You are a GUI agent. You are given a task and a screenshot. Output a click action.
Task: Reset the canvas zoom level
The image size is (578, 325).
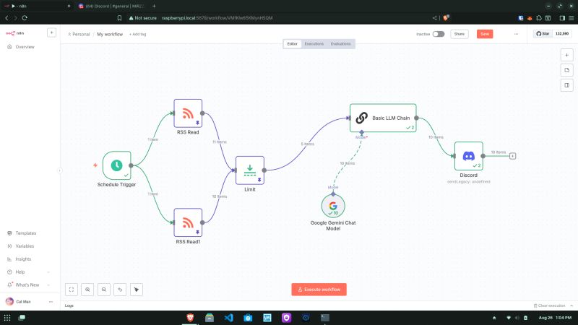(x=120, y=290)
